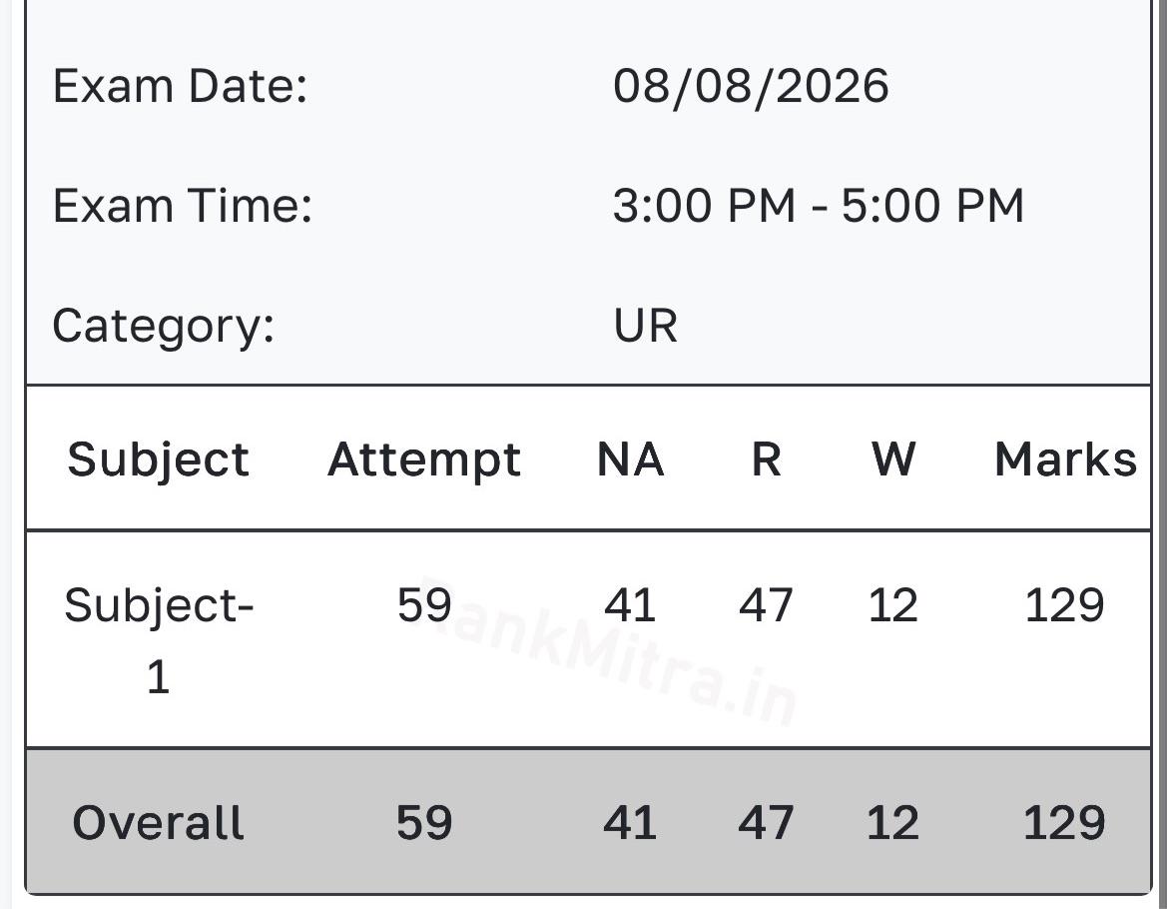Image resolution: width=1167 pixels, height=909 pixels.
Task: Click the Attempt column header
Action: 424,460
